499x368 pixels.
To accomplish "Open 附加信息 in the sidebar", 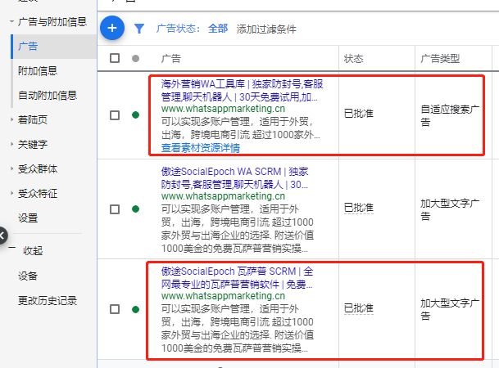I will coord(38,71).
